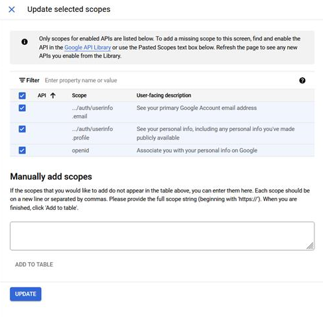
Task: Select the .../auth/userinfo.email scope text
Action: 92,112
